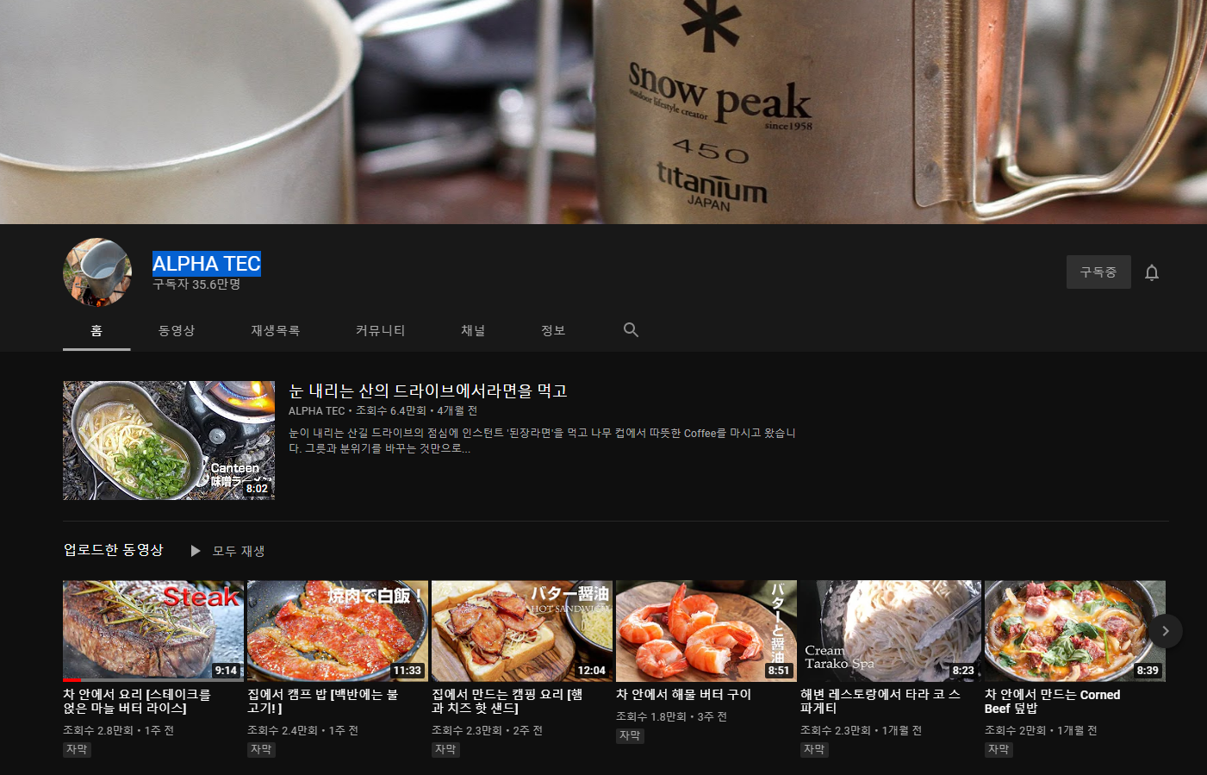
Task: Click title 차 안에서 요리 스테이크를 얹은
Action: click(x=137, y=701)
